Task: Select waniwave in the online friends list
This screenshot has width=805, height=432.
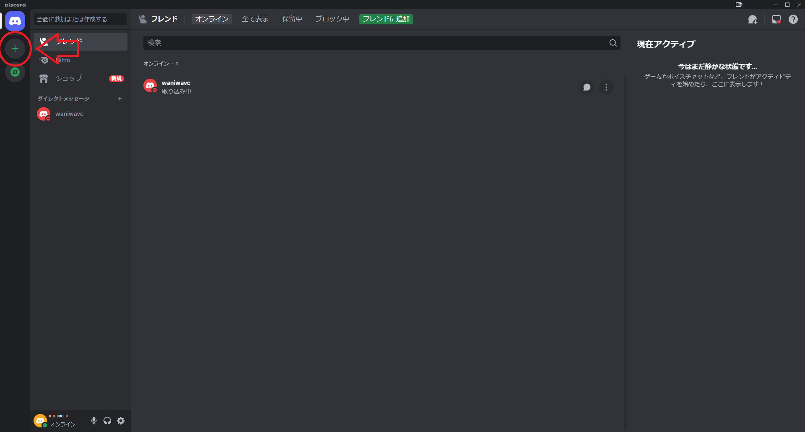Action: pyautogui.click(x=378, y=87)
